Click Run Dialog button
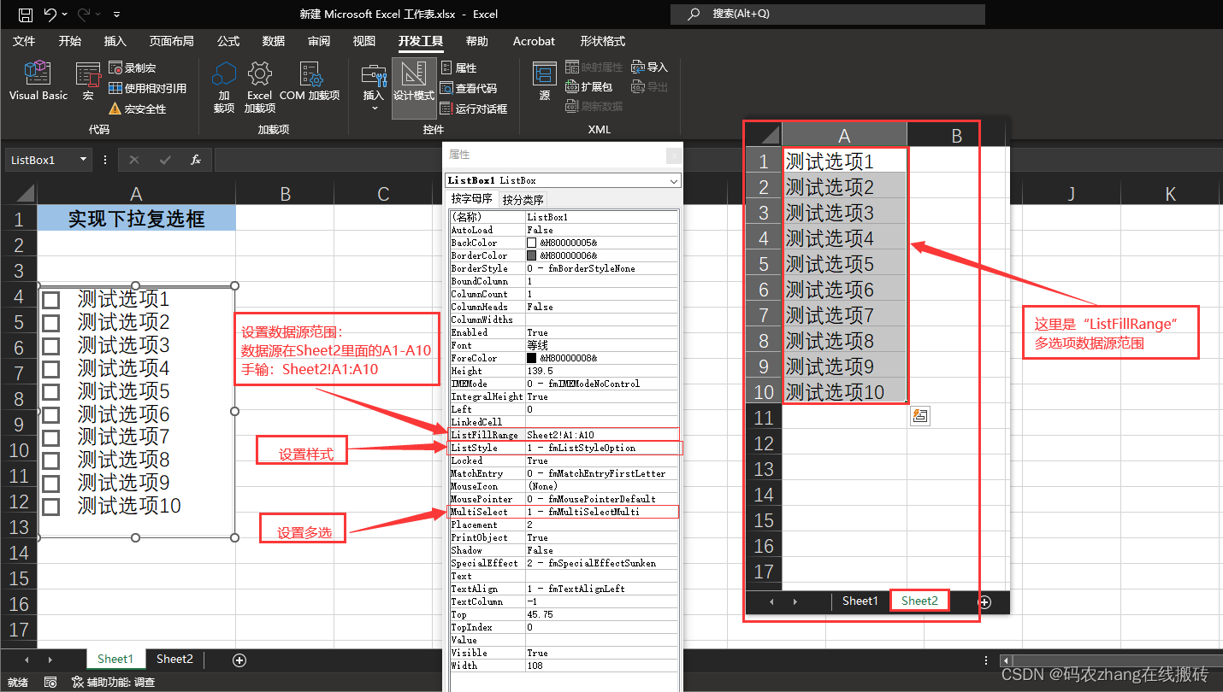Viewport: 1223px width, 692px height. [x=474, y=108]
